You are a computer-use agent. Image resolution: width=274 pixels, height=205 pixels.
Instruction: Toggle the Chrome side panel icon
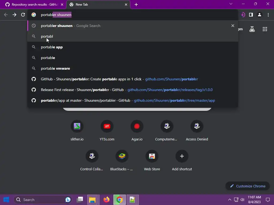pyautogui.click(x=251, y=15)
